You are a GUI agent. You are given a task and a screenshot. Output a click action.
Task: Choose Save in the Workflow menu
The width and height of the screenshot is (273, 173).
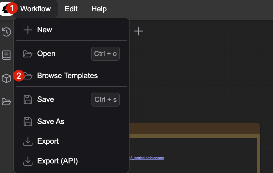tap(71, 100)
